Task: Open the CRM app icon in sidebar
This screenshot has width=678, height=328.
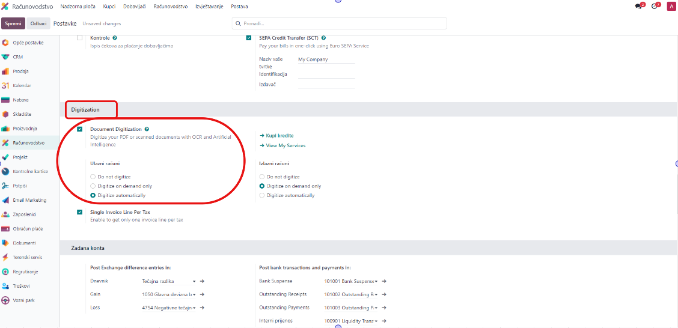Action: 5,57
